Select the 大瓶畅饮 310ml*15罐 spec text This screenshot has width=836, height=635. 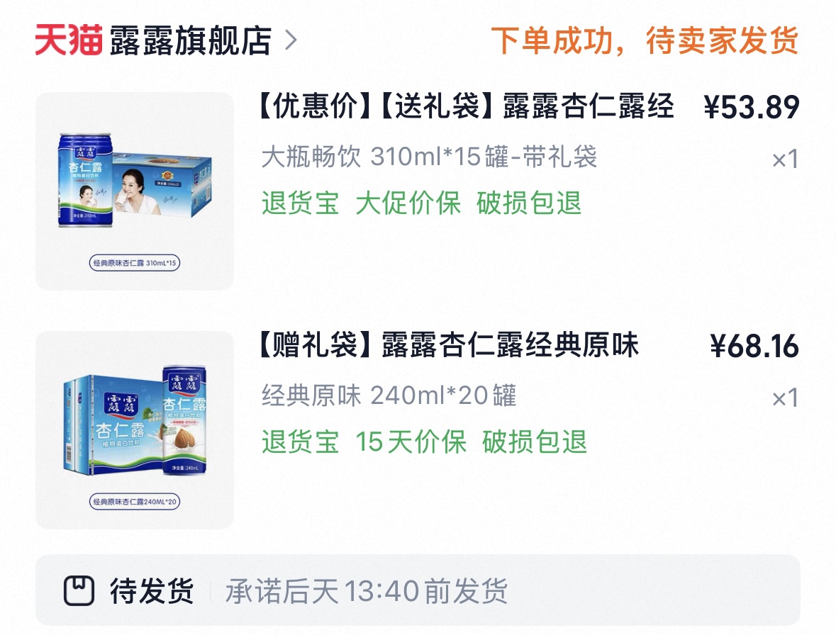tap(429, 157)
